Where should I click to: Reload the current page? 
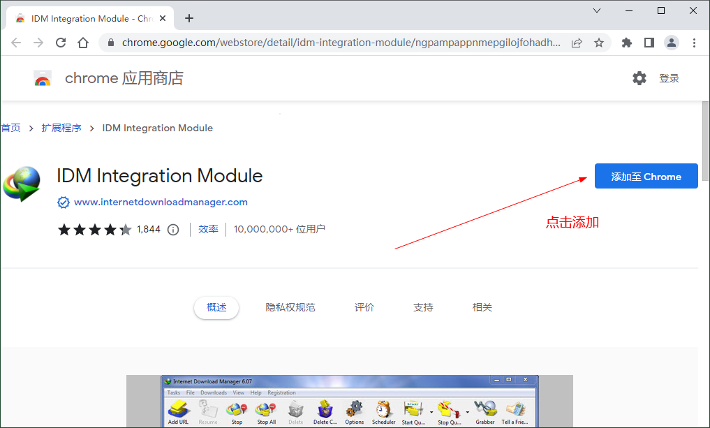pyautogui.click(x=61, y=43)
